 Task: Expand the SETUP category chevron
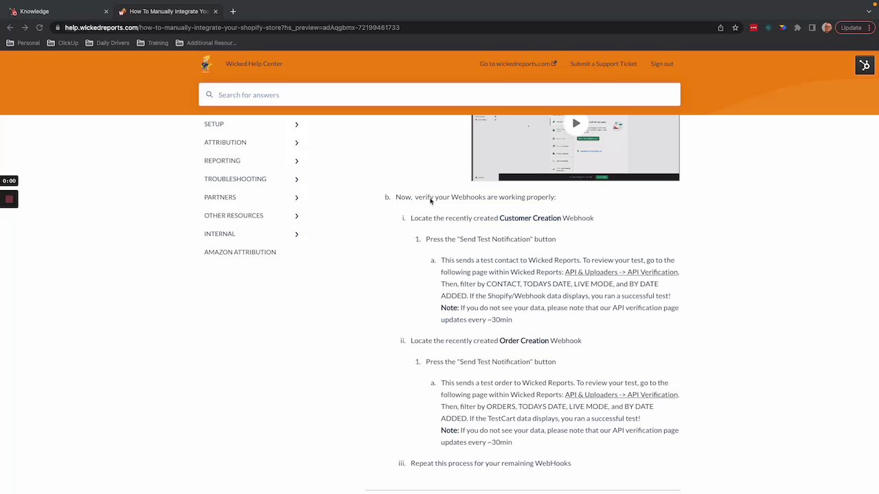point(297,124)
